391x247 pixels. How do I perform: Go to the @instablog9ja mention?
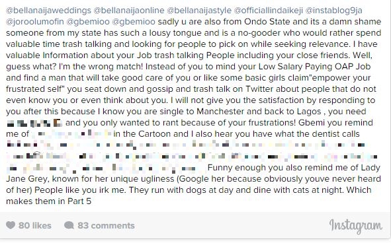pyautogui.click(x=333, y=11)
